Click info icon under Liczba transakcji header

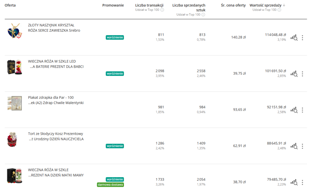[162, 10]
